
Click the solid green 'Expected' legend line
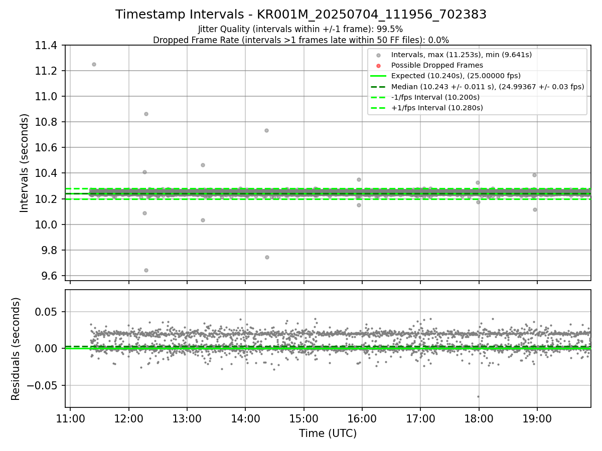[379, 76]
